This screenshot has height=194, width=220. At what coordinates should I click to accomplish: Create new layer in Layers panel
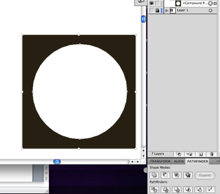click(x=201, y=154)
